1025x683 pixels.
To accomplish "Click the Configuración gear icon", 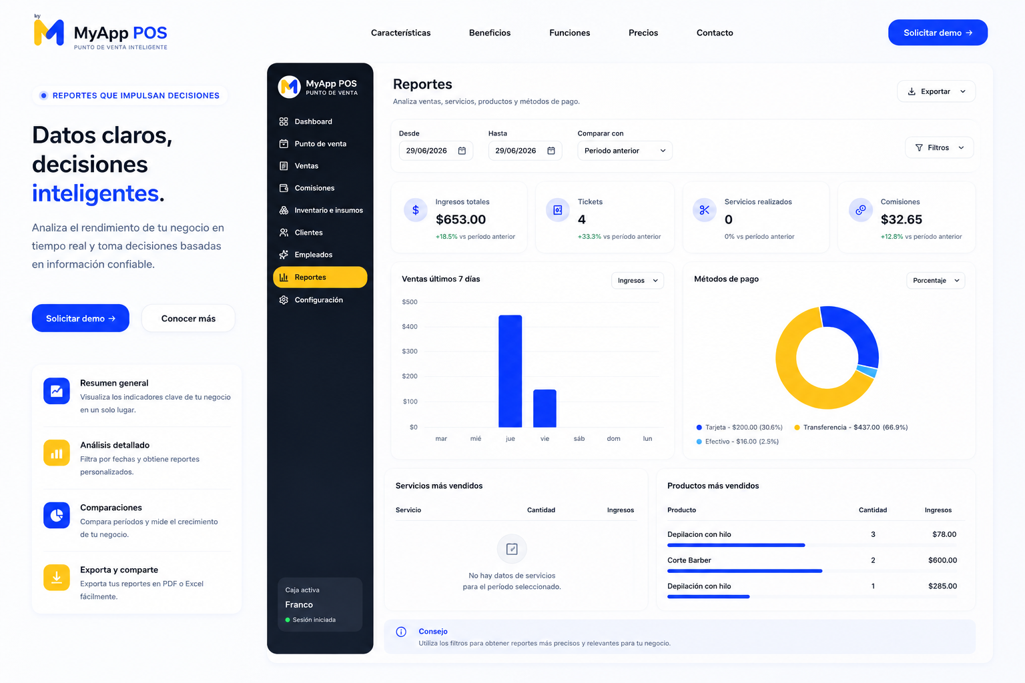I will point(284,300).
